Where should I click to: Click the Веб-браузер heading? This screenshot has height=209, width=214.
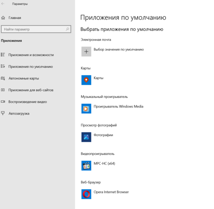pos(90,182)
